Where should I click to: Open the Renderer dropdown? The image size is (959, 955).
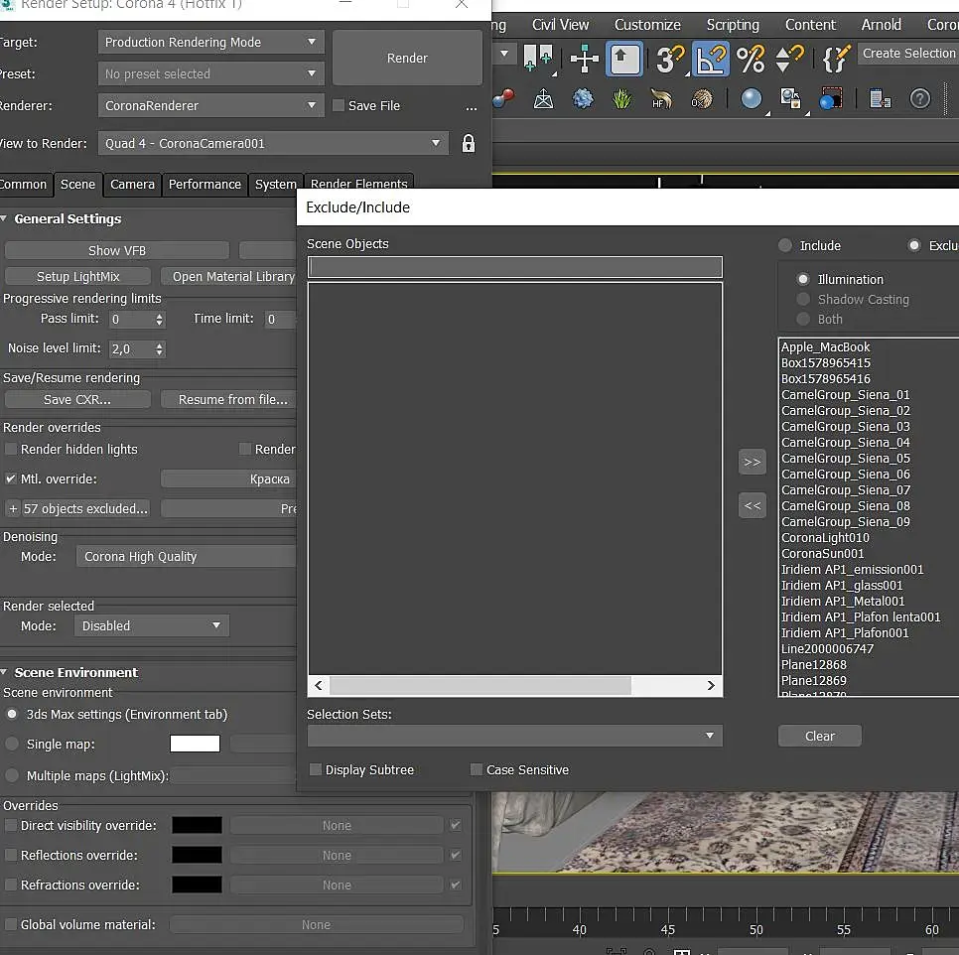pyautogui.click(x=211, y=105)
